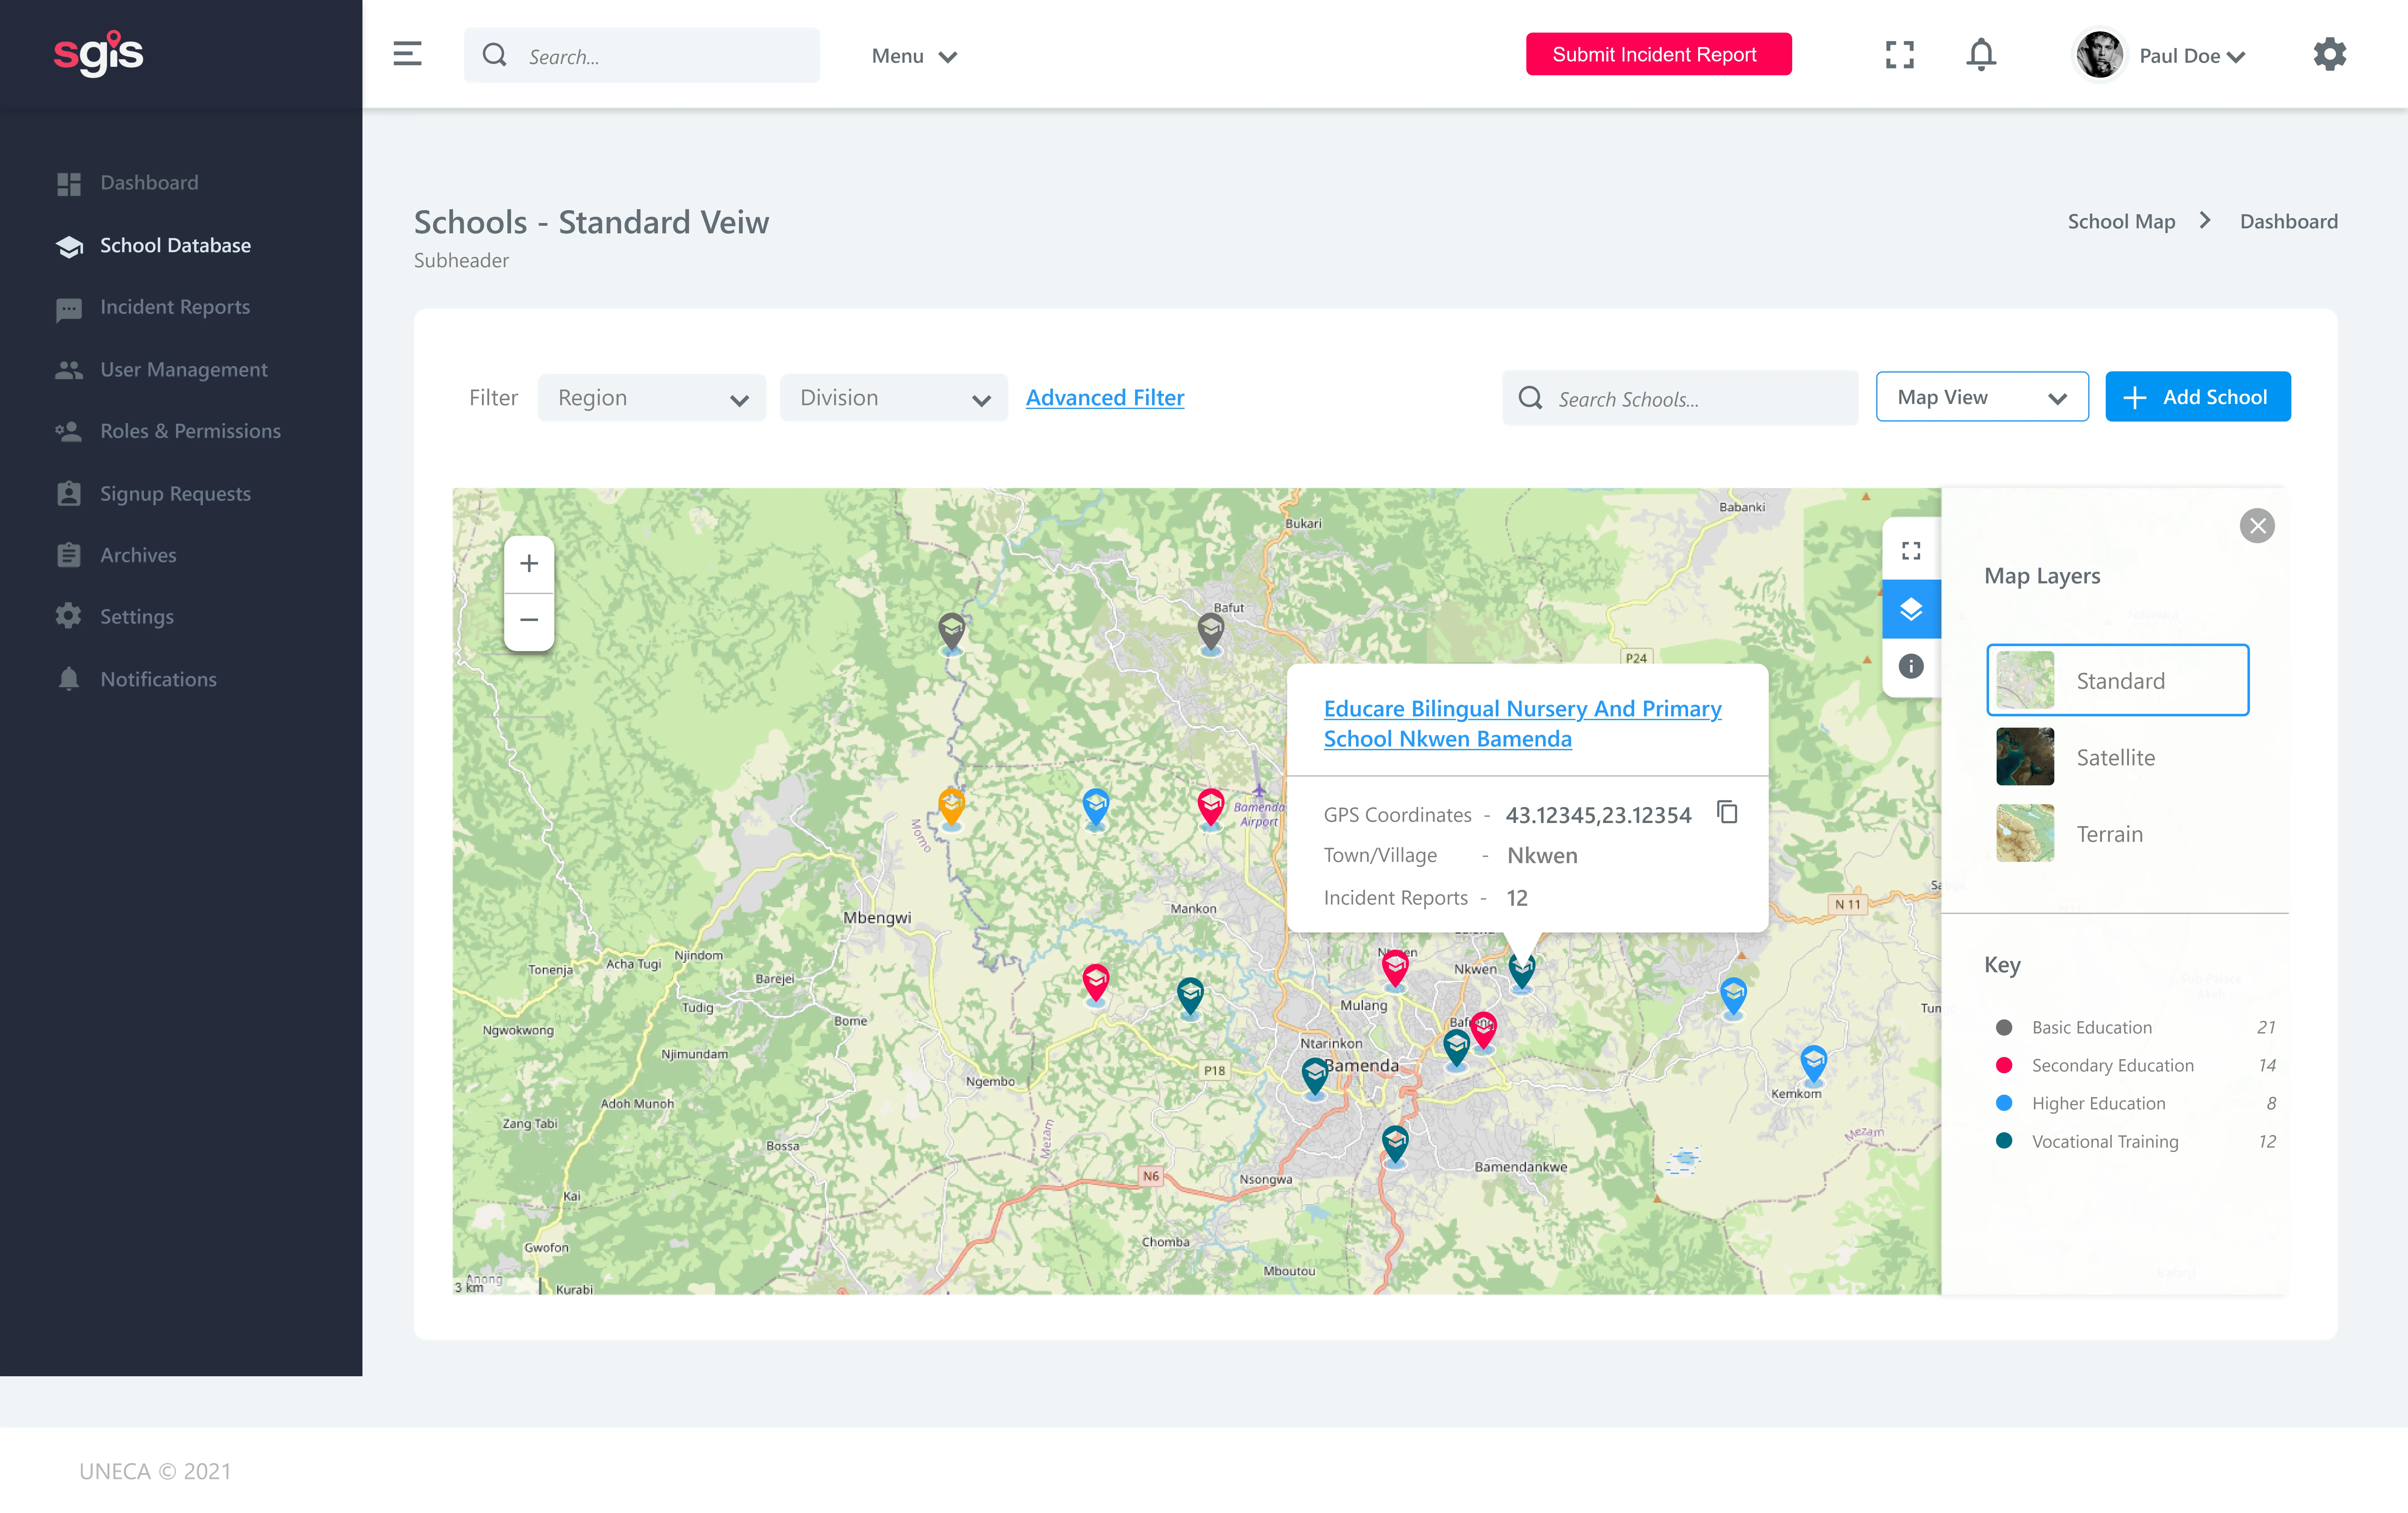Show map info icon
The width and height of the screenshot is (2408, 1513).
pyautogui.click(x=1911, y=666)
